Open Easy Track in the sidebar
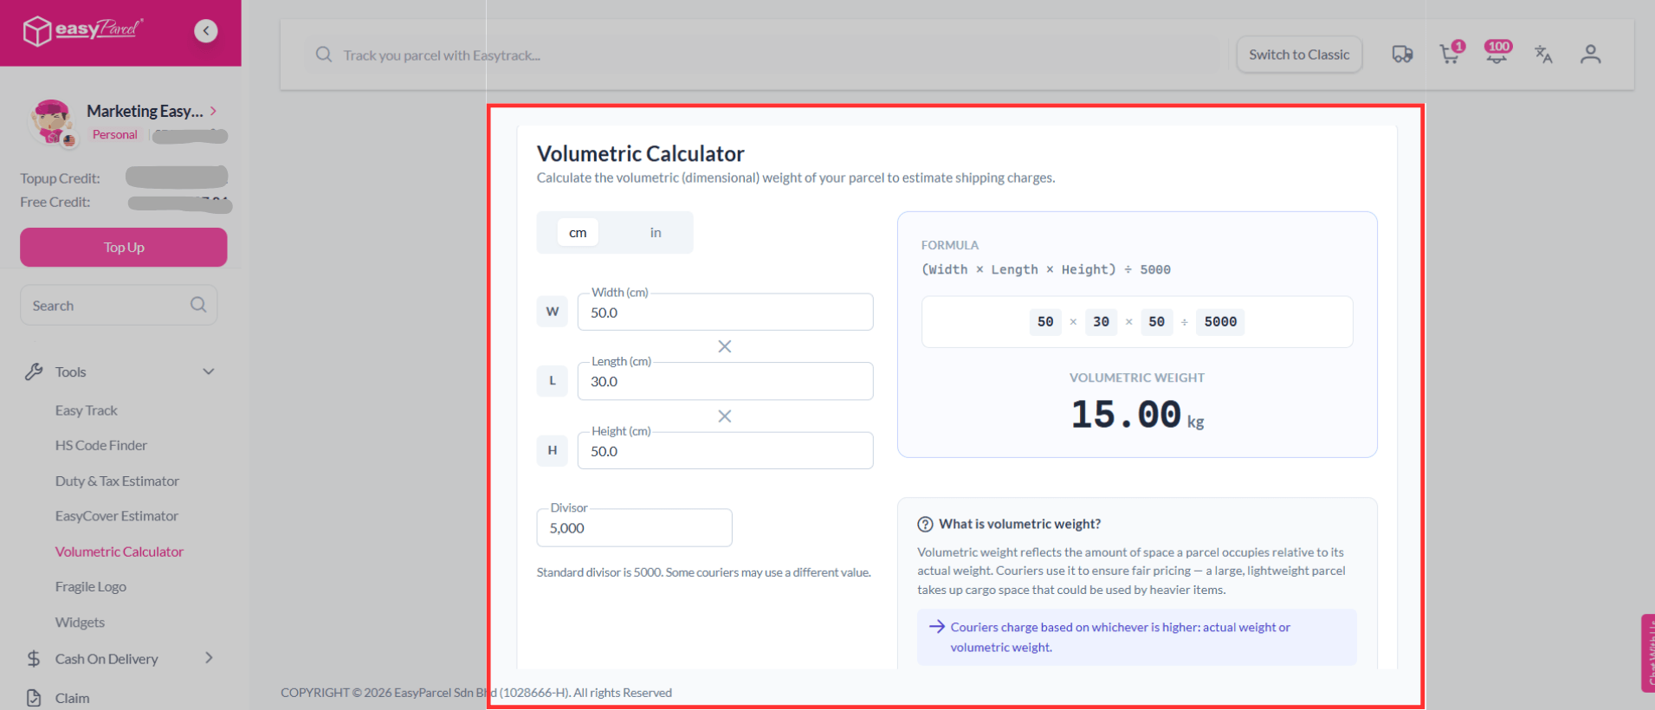Image resolution: width=1655 pixels, height=710 pixels. click(86, 410)
